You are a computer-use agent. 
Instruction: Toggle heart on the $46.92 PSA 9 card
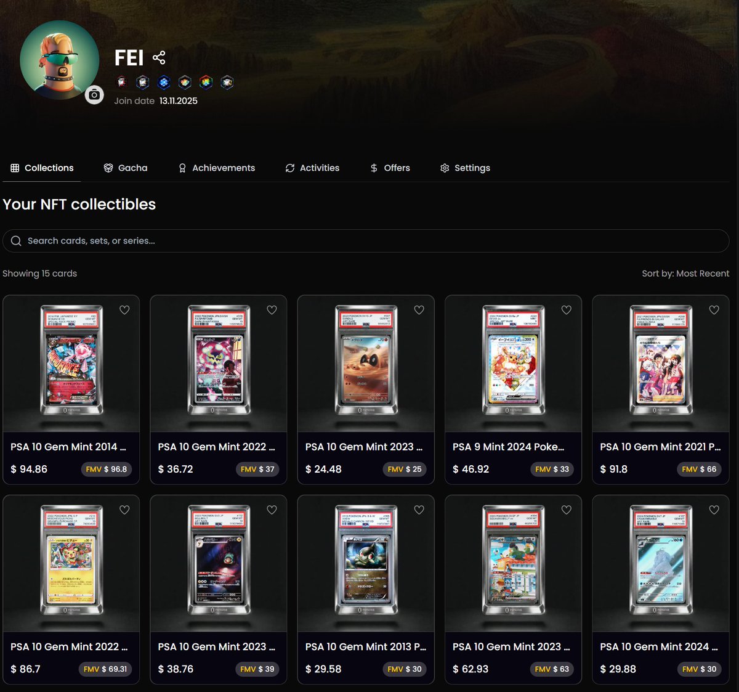pyautogui.click(x=566, y=310)
